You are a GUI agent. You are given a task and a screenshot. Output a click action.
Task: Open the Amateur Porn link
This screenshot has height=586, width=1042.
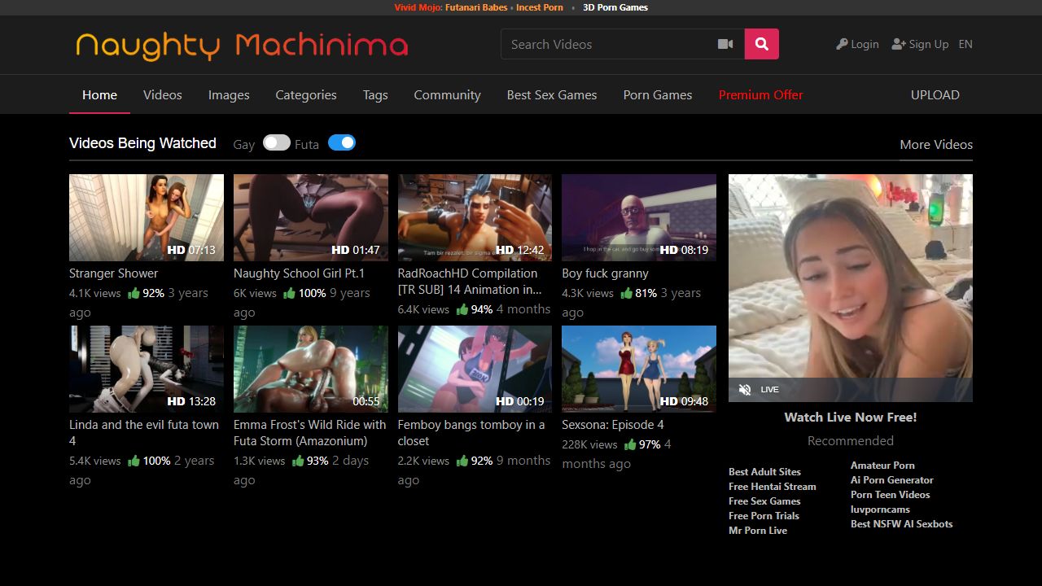click(882, 466)
